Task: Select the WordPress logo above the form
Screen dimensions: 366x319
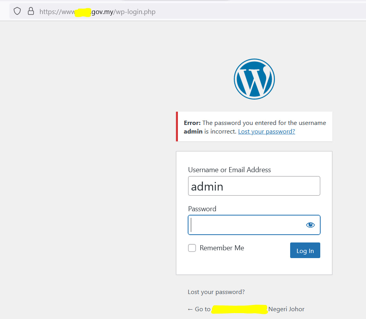Action: [x=254, y=78]
